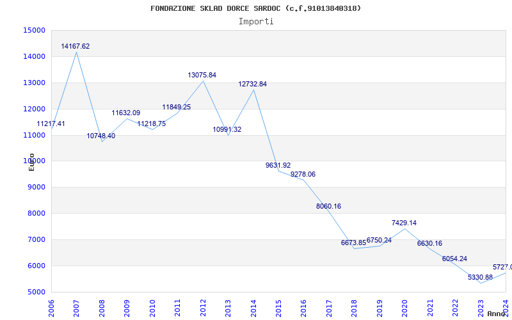The height and width of the screenshot is (320, 512).
Task: Click the 2010 x-axis year label
Action: pyautogui.click(x=152, y=308)
